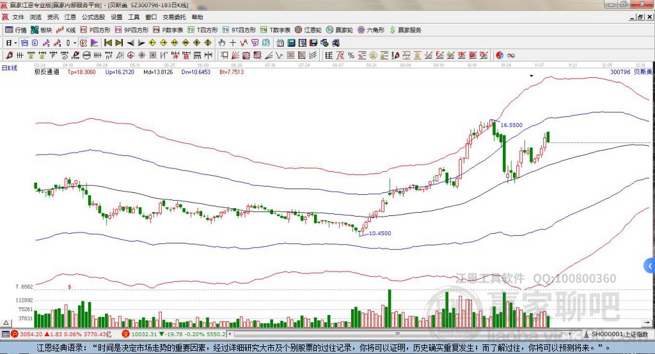Jump to last bar icon

pyautogui.click(x=119, y=43)
